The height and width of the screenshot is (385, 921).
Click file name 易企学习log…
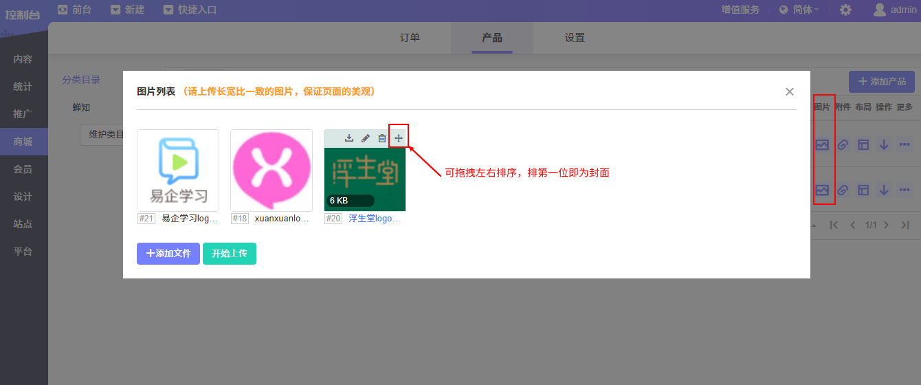point(190,219)
